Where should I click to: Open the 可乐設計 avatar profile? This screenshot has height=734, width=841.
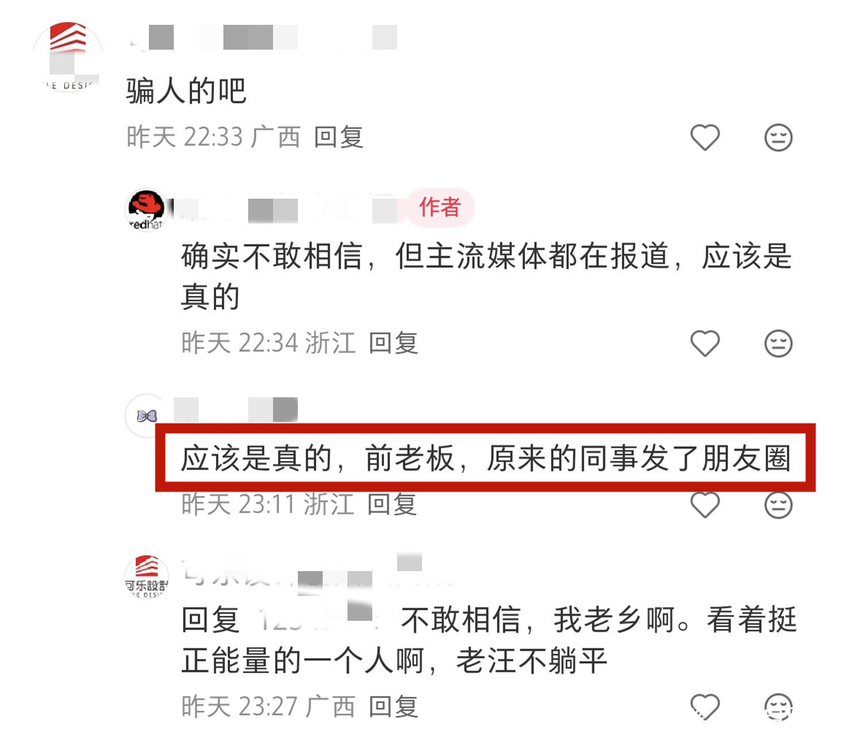[147, 577]
